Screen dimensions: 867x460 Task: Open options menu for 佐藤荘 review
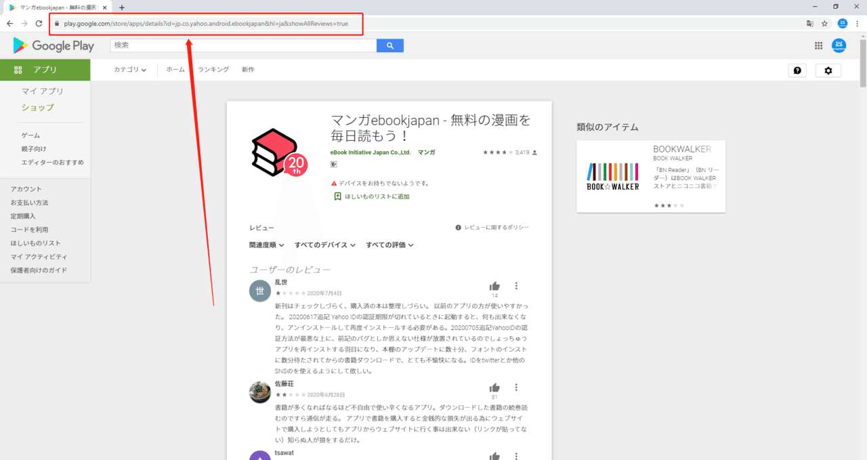pos(516,388)
